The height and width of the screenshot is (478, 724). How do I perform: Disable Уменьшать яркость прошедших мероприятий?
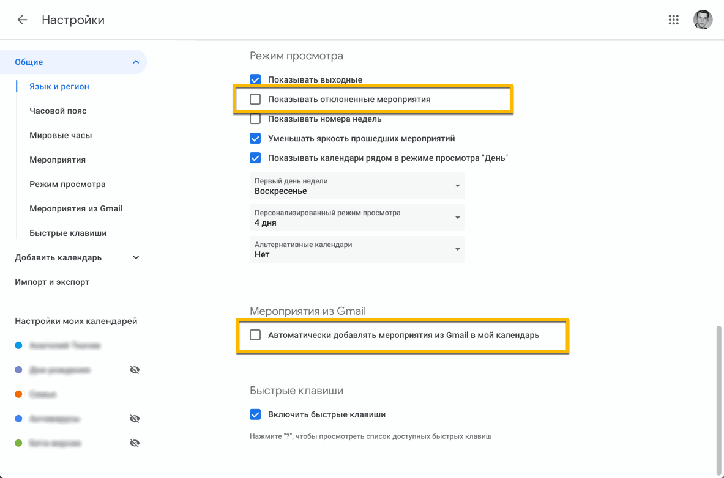255,138
